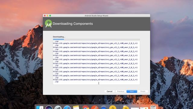The width and height of the screenshot is (193, 109).
Task: Open Notes app in the Dock
Action: point(76,107)
